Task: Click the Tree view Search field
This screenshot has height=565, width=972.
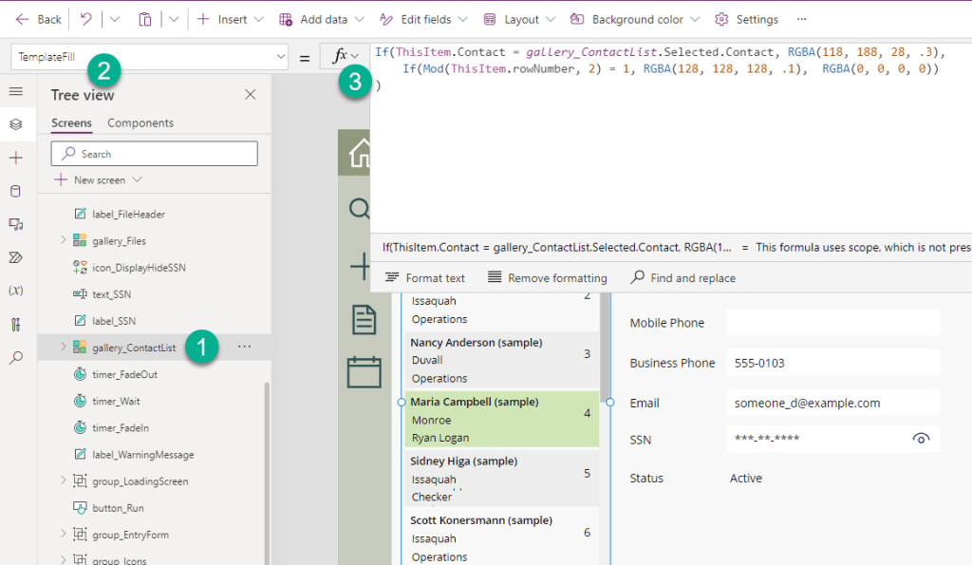Action: tap(155, 154)
